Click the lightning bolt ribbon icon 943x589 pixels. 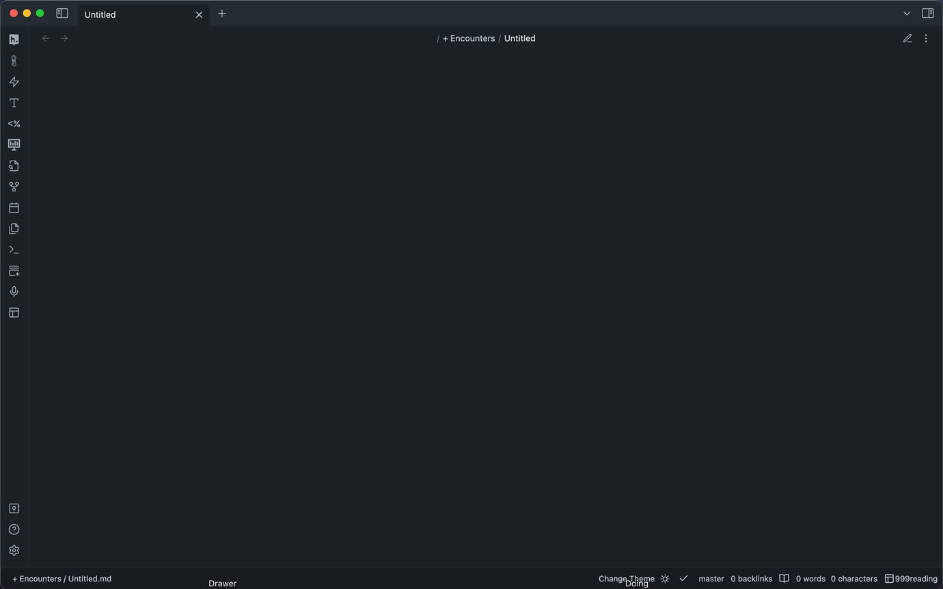(x=14, y=82)
